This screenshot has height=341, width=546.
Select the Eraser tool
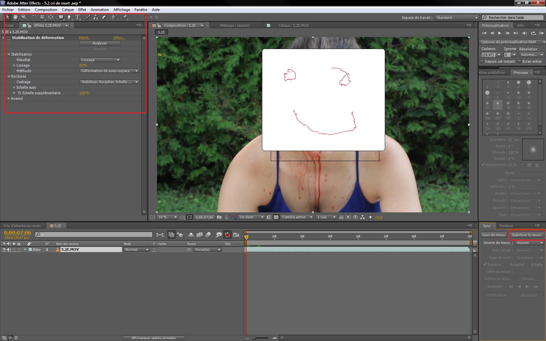click(x=104, y=17)
